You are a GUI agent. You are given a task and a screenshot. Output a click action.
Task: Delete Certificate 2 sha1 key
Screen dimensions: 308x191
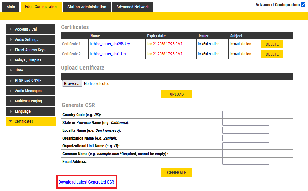coord(272,54)
